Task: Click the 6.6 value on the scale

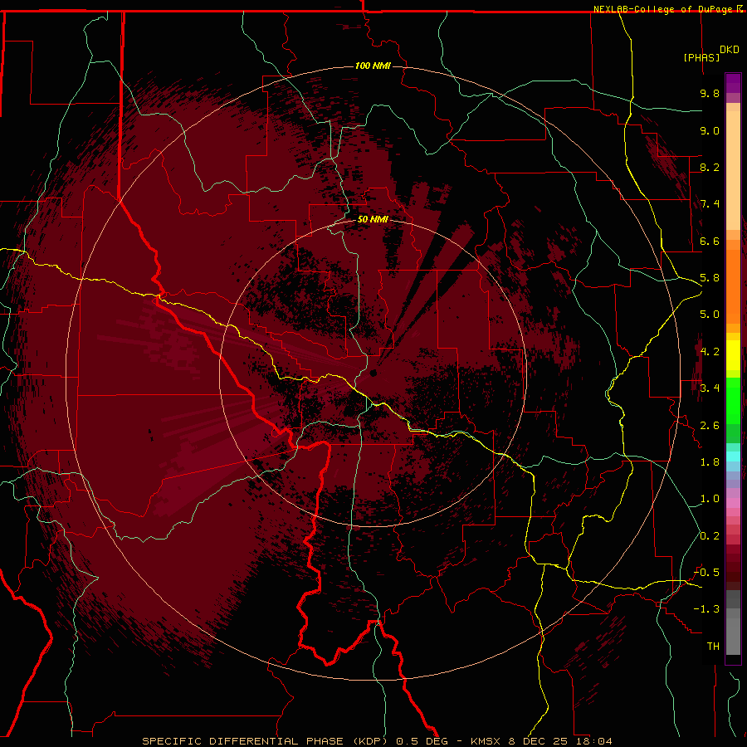Action: [710, 241]
